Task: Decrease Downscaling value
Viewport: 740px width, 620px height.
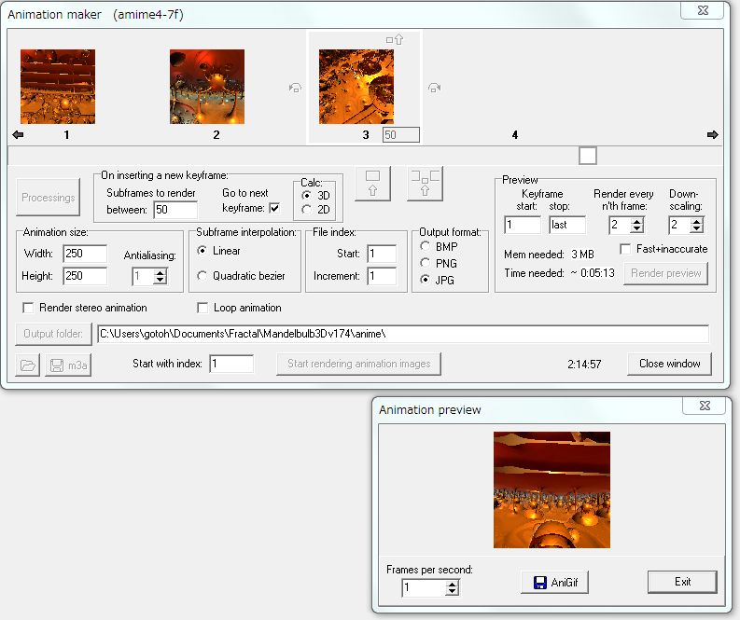Action: 696,229
